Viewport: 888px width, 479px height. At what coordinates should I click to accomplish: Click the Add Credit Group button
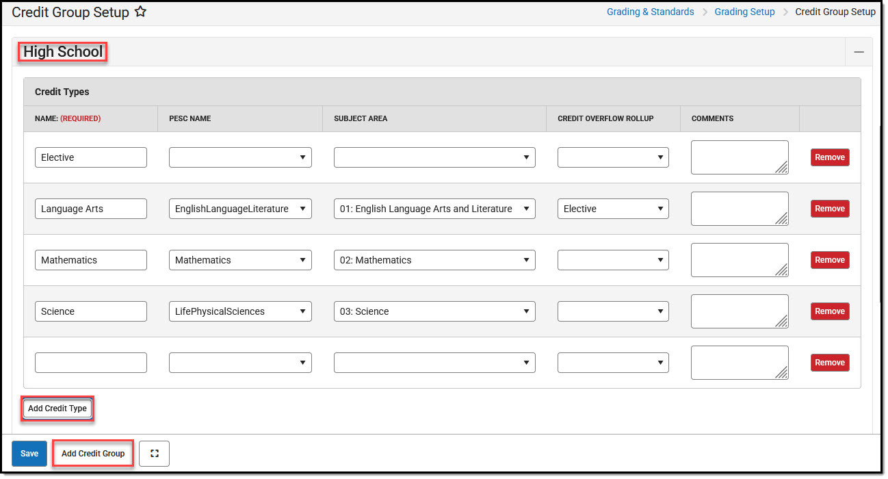pos(92,453)
